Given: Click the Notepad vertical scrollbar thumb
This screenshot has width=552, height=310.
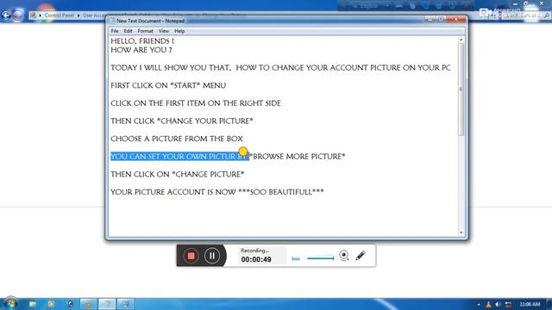Looking at the screenshot, I should click(x=461, y=90).
